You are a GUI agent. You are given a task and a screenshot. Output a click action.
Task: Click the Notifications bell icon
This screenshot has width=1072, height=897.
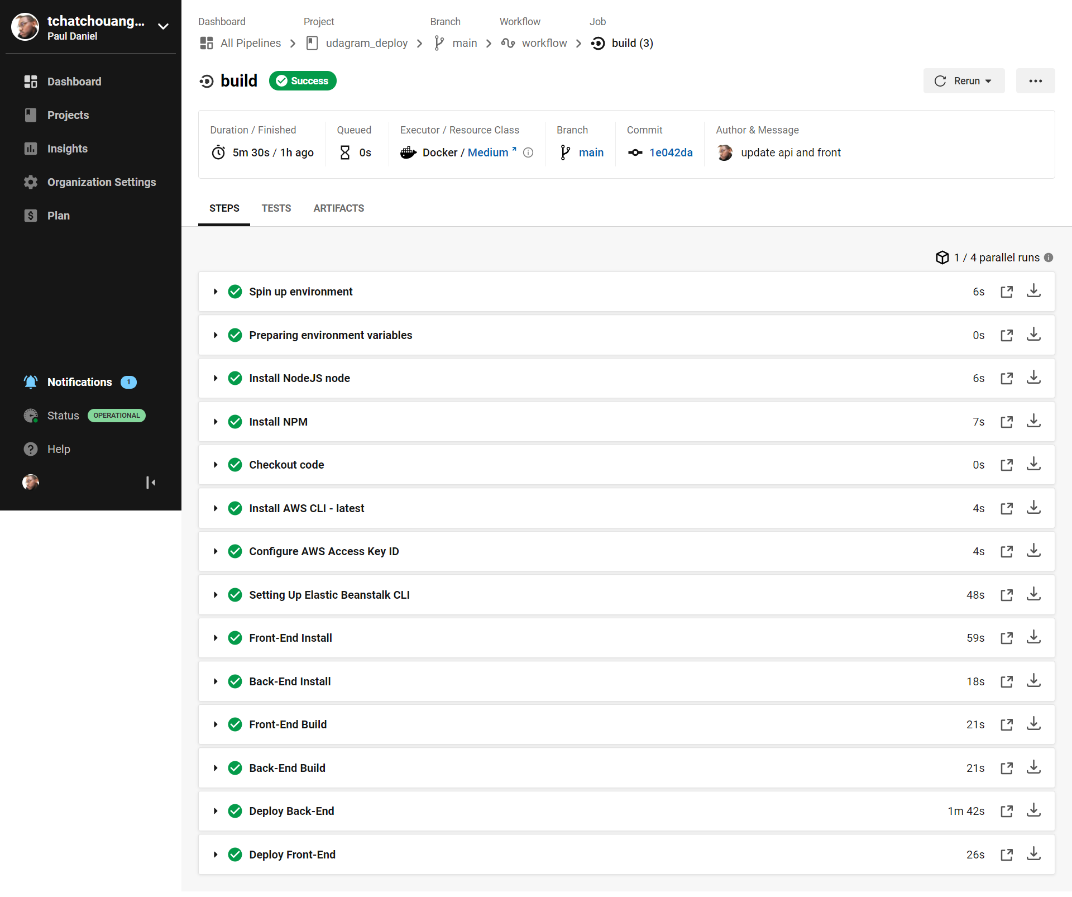(x=31, y=382)
